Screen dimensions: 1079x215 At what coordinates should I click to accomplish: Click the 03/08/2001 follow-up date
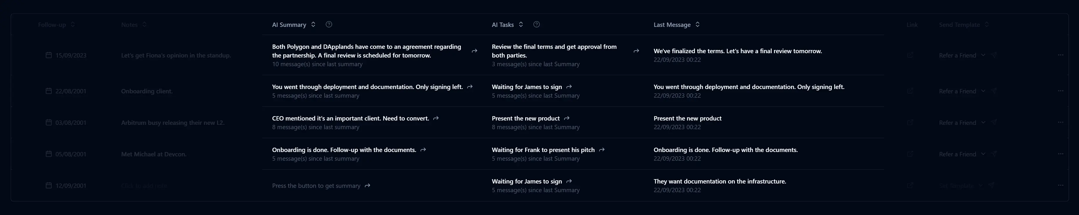click(70, 123)
